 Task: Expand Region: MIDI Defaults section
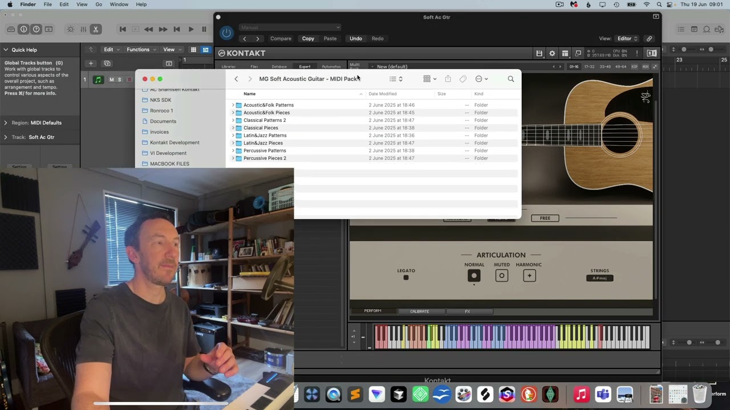pyautogui.click(x=6, y=122)
